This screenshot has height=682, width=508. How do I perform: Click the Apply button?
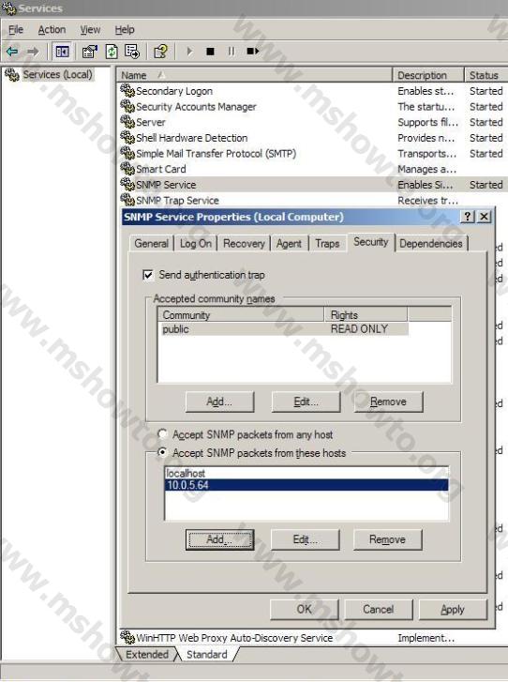point(453,610)
